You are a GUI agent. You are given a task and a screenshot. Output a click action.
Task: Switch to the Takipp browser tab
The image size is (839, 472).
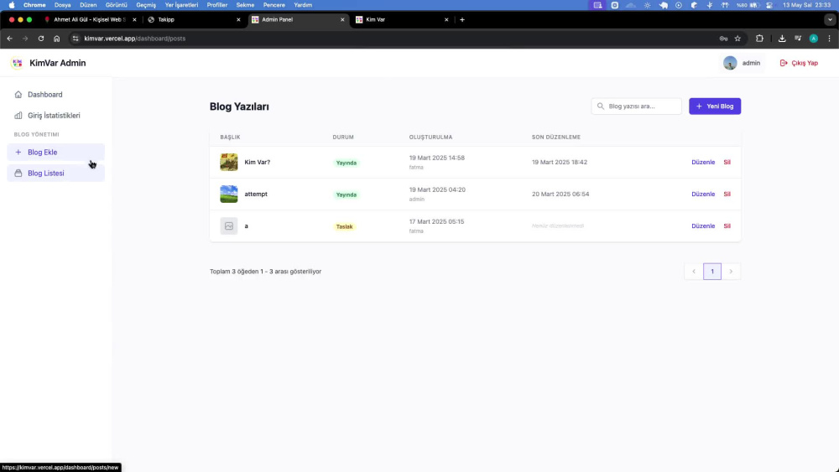coord(193,20)
